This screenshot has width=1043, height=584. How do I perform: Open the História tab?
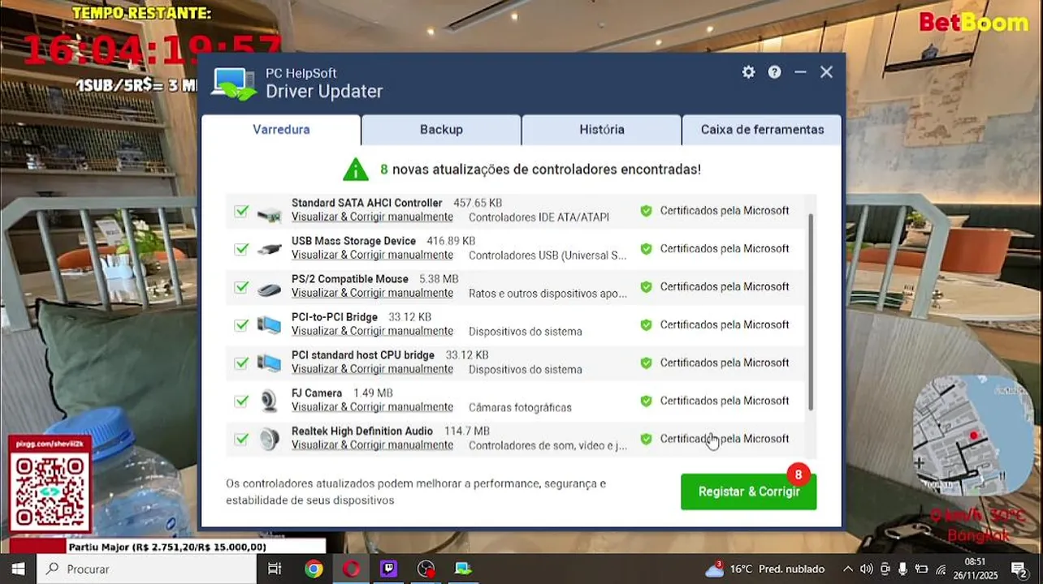601,130
